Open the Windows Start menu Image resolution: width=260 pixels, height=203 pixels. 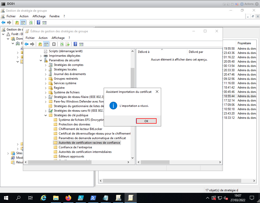[x=6, y=198]
